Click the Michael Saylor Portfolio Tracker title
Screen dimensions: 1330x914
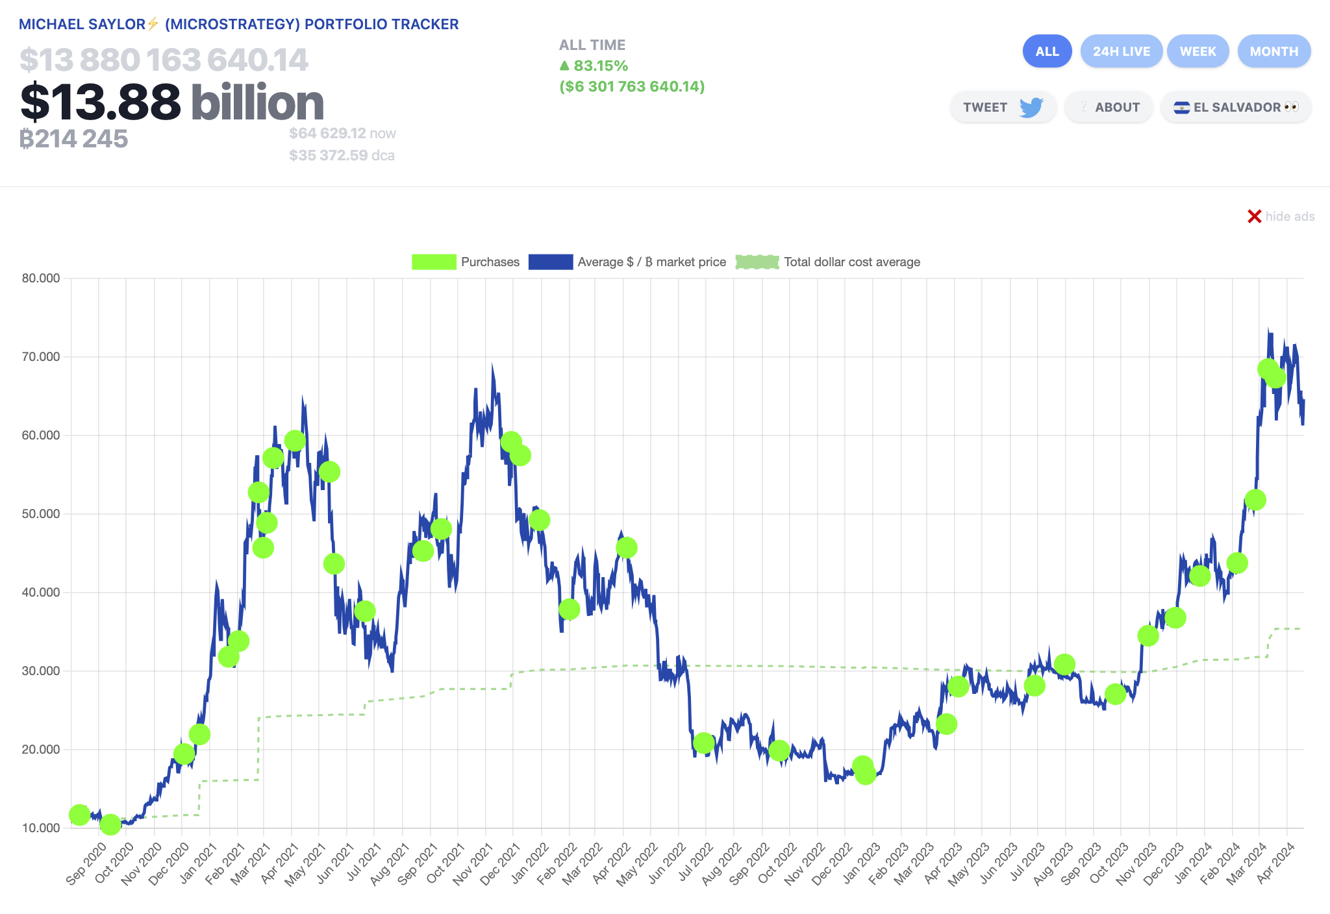(239, 24)
